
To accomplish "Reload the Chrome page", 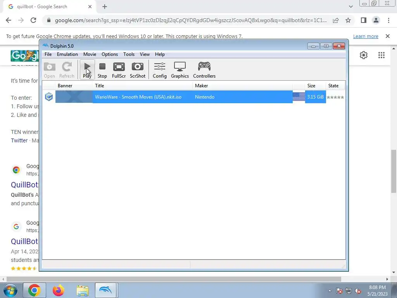I will point(33,20).
